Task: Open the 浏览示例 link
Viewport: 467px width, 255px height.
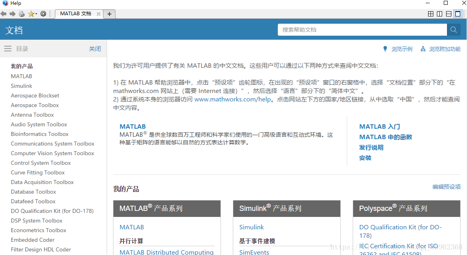Action: [401, 49]
